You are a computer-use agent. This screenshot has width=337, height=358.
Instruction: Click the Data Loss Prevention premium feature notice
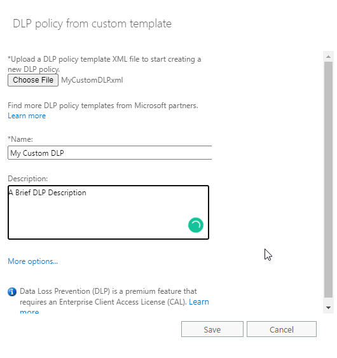click(108, 296)
